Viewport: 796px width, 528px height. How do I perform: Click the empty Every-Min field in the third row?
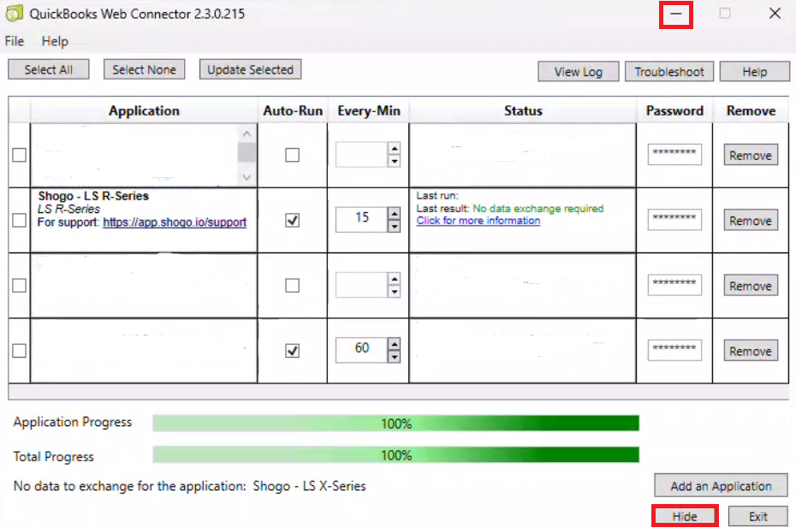[x=362, y=285]
